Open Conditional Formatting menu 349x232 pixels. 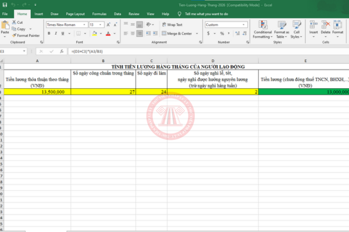(x=263, y=30)
